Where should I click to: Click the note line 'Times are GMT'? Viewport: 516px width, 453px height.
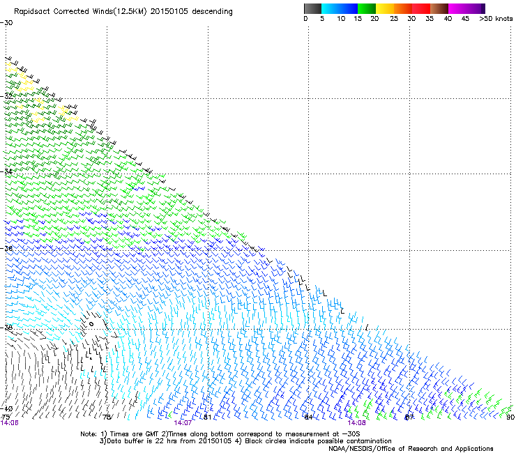pos(132,434)
